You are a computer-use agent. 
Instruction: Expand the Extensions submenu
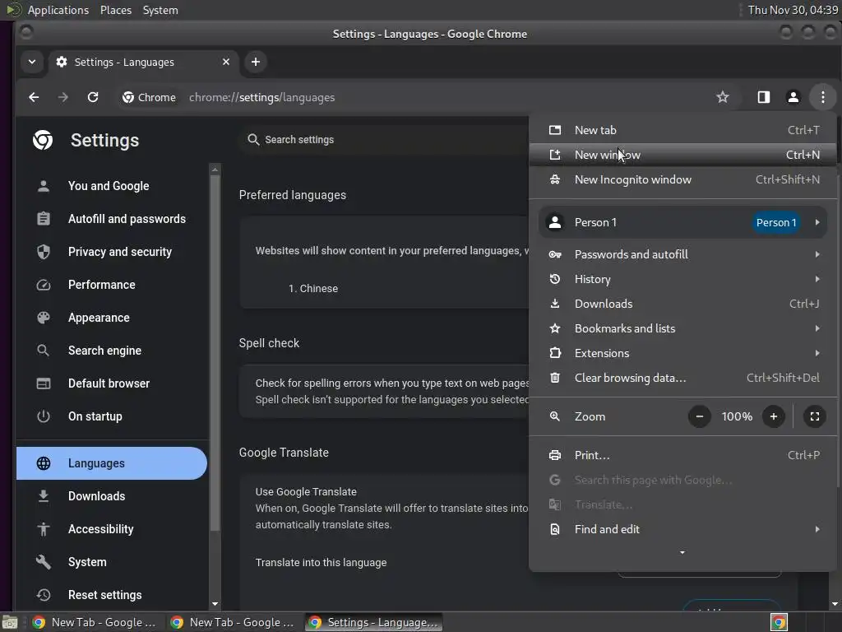pyautogui.click(x=682, y=353)
